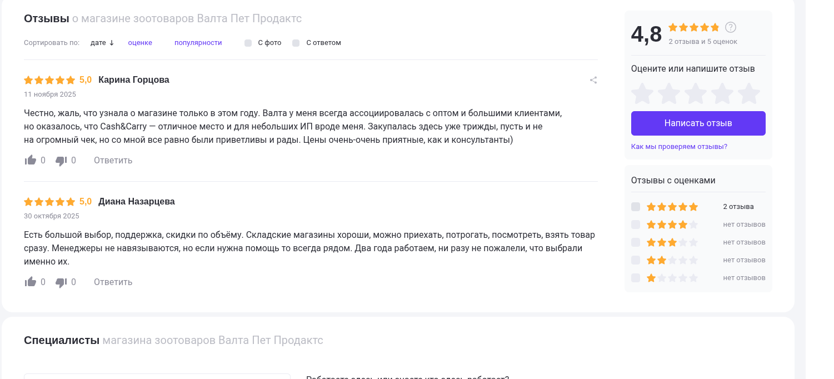Sort reviews by 'оценке'
834x379 pixels.
(140, 43)
